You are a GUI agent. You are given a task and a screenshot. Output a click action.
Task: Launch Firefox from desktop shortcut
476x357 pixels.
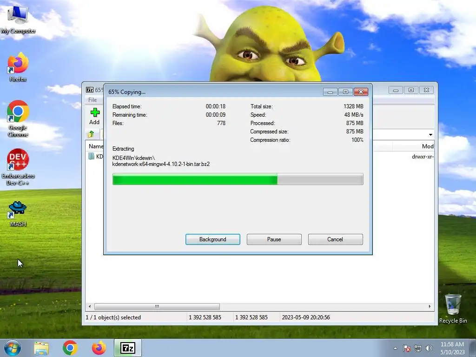point(18,67)
